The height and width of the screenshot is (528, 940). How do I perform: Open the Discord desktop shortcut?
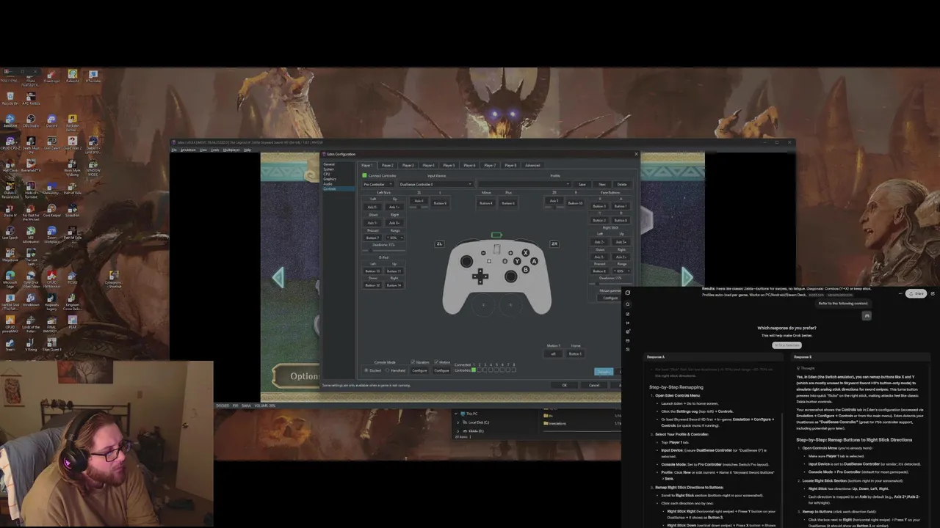coord(51,120)
